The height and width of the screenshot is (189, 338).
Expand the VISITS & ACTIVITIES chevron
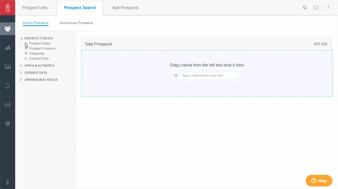[x=21, y=66]
